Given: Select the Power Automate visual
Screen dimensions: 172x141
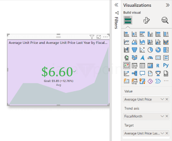Looking at the screenshot, I should [158, 81].
